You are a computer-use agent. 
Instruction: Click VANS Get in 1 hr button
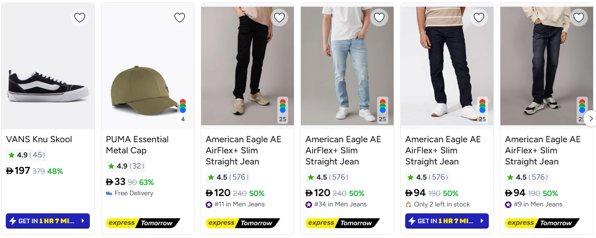44,221
